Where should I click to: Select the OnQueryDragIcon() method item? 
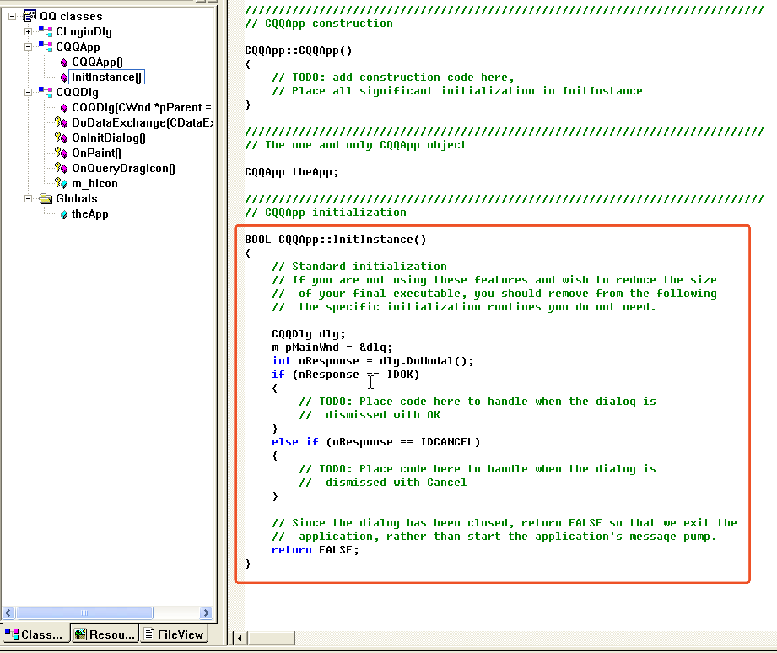pyautogui.click(x=124, y=168)
